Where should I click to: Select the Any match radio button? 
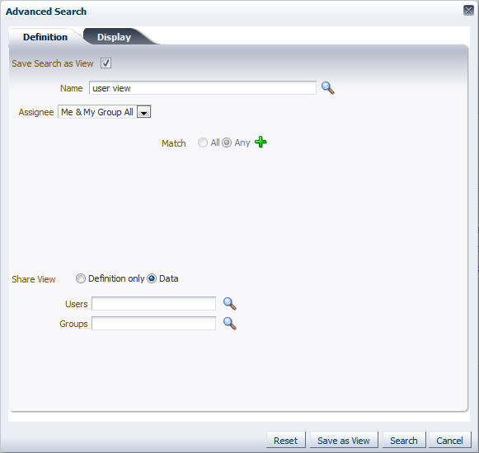227,142
